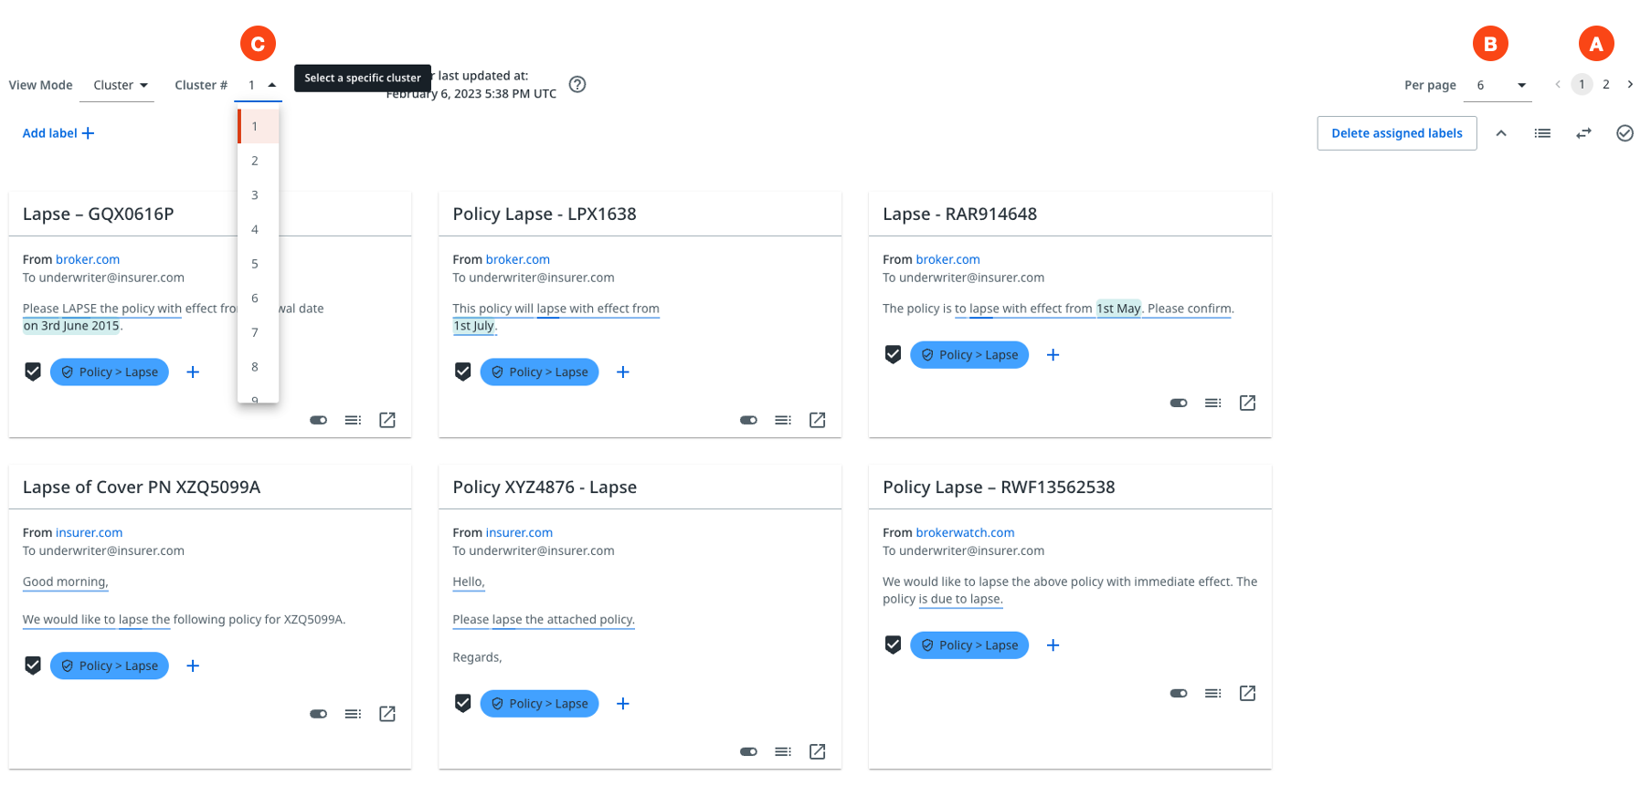The height and width of the screenshot is (786, 1651).
Task: Click the swap arrows icon in toolbar
Action: pyautogui.click(x=1583, y=133)
